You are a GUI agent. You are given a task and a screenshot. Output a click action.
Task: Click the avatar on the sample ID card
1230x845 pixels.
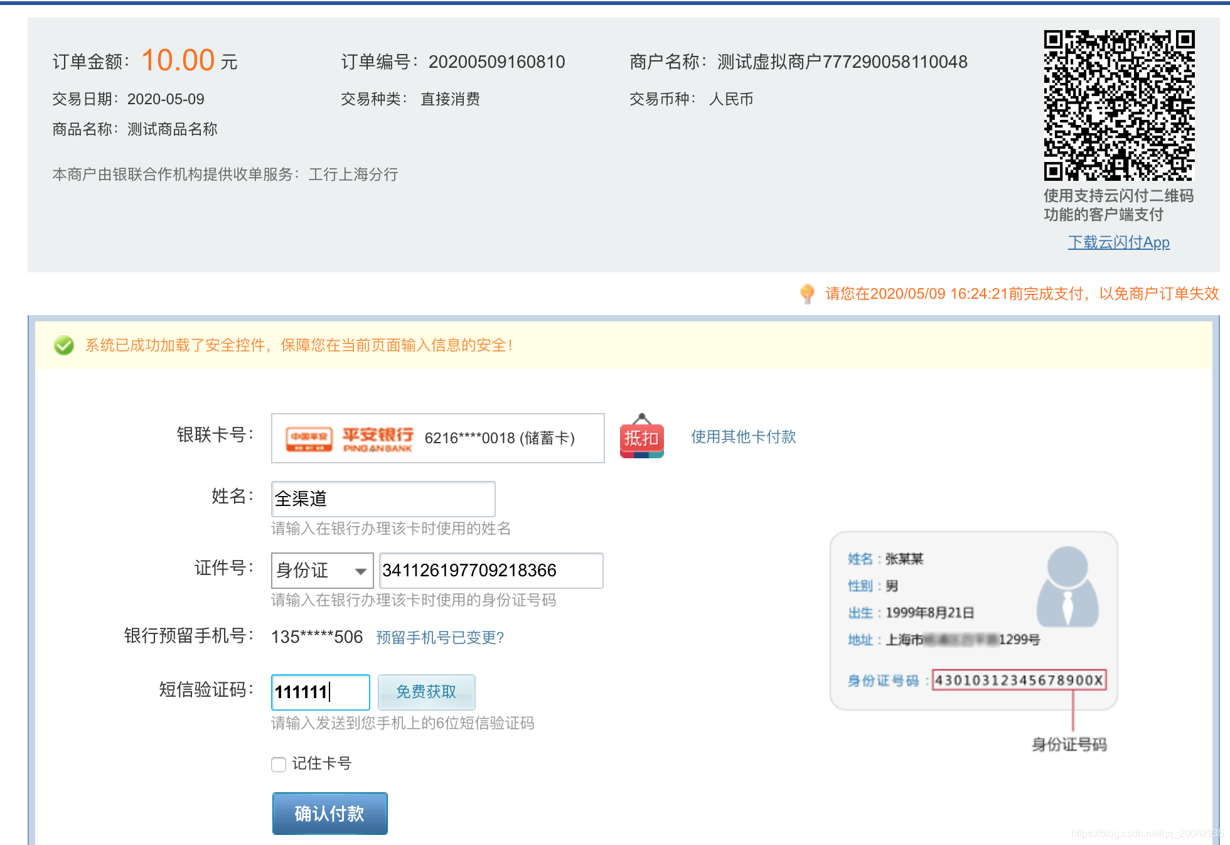(x=1067, y=586)
